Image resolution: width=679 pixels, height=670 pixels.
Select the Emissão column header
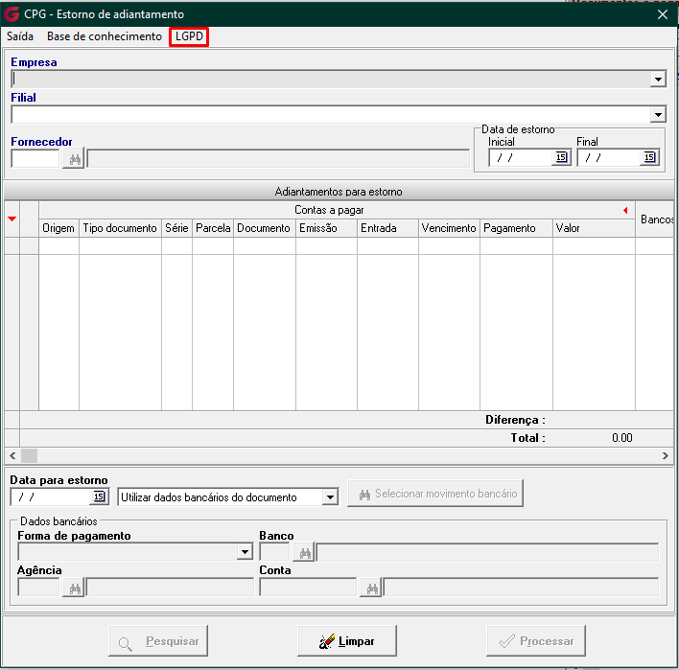(326, 228)
